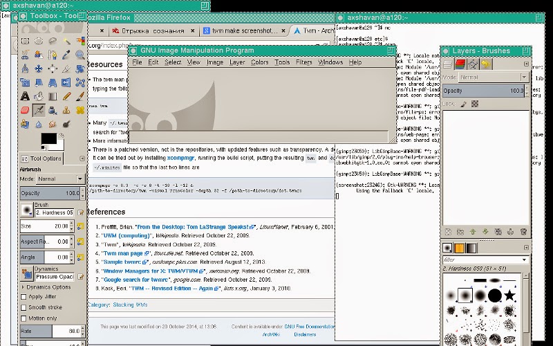The image size is (553, 346).
Task: Select the Zoom magnifier tool
Action: pyautogui.click(x=80, y=55)
